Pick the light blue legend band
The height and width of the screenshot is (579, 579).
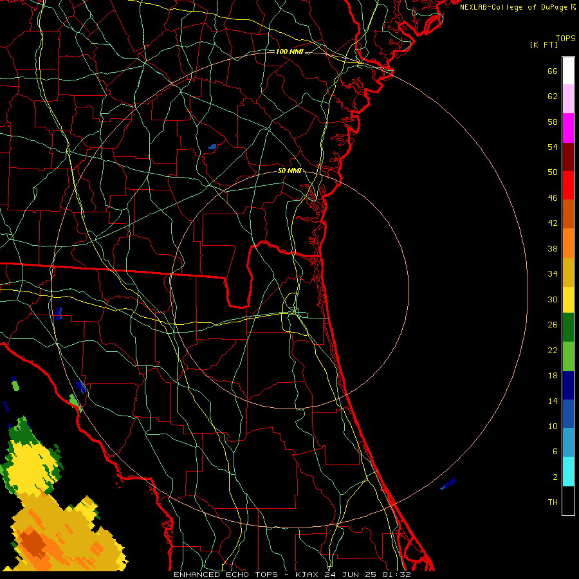tap(568, 442)
